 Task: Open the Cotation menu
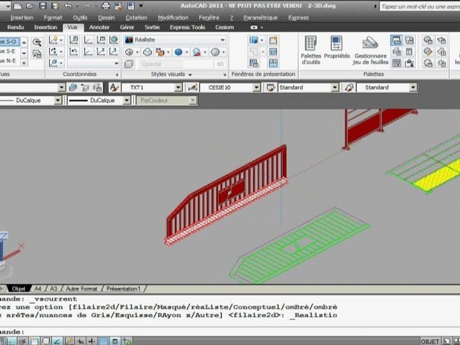[x=137, y=18]
